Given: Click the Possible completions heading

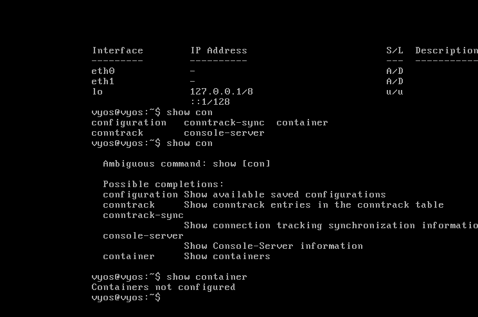Looking at the screenshot, I should point(163,184).
